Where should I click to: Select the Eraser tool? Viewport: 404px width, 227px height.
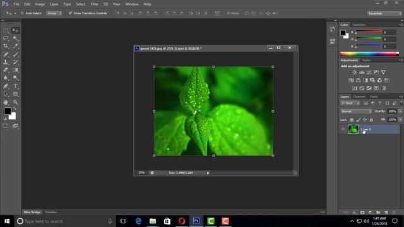pos(6,70)
